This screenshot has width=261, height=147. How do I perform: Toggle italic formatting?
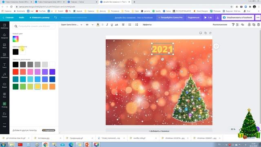point(107,24)
